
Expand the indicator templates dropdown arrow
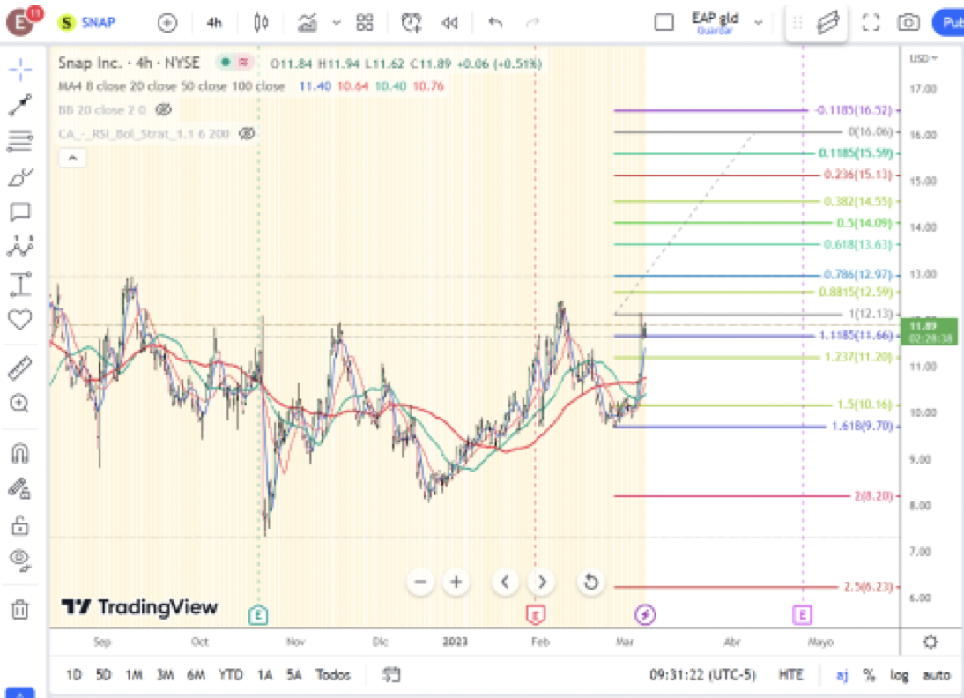coord(337,23)
